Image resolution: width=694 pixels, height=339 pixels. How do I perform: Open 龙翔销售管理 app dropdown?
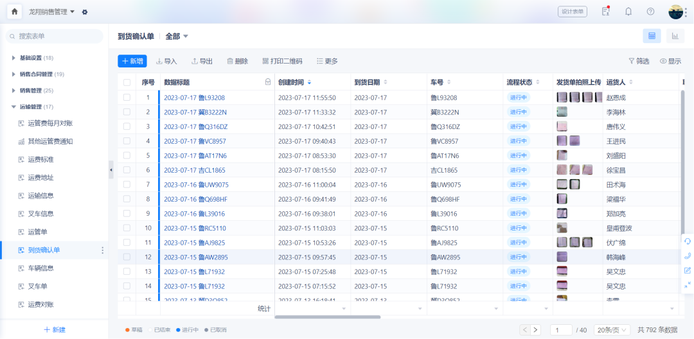[x=52, y=12]
